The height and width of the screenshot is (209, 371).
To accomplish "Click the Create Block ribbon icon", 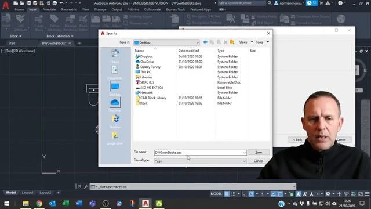I will 39,23.
